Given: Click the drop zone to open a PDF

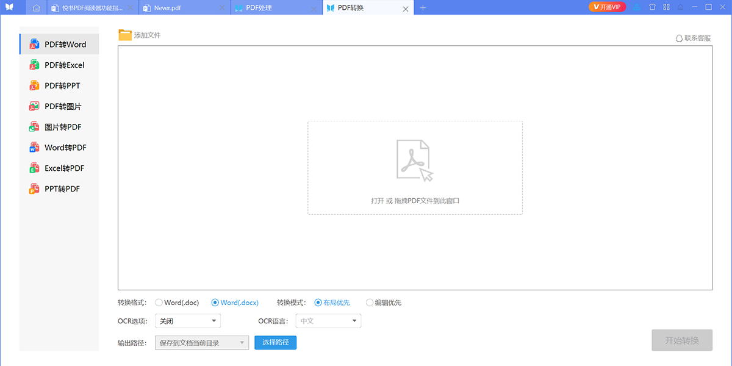Looking at the screenshot, I should [415, 168].
